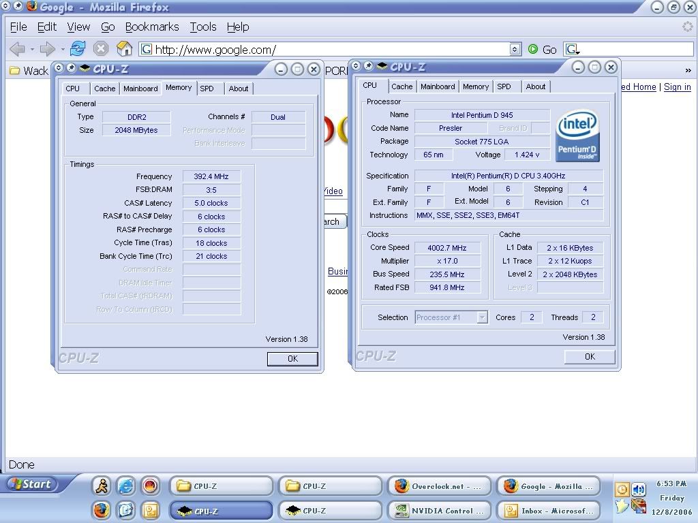Open the search engine picker in search bar
Viewport: 698px width, 523px height.
click(573, 49)
